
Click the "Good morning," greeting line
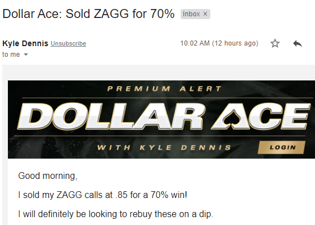tap(48, 176)
